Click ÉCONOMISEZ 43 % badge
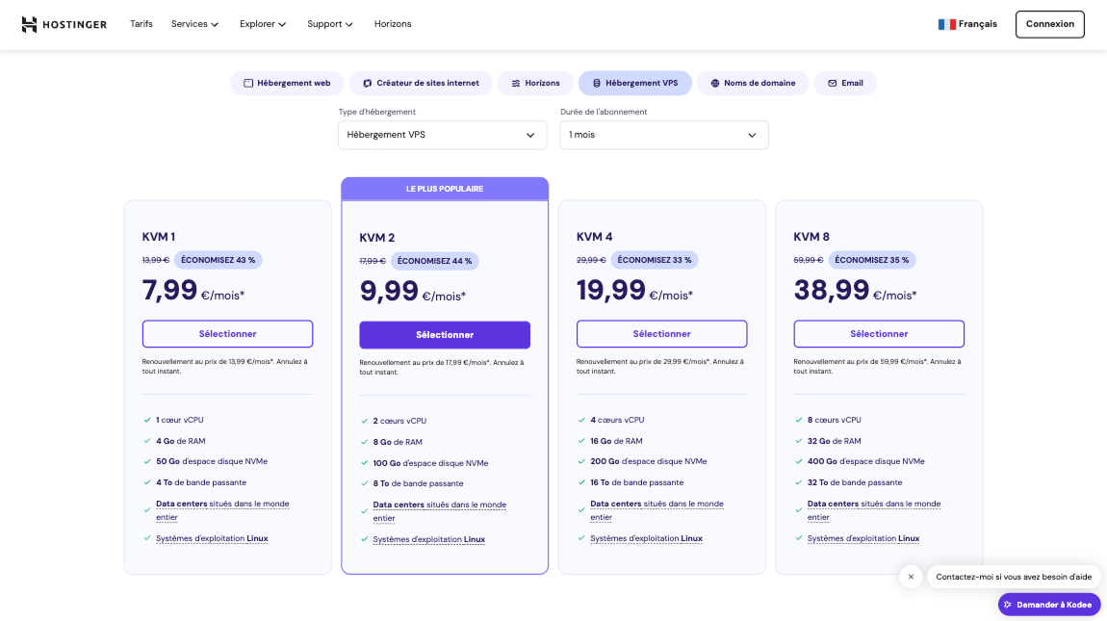Viewport: 1107px width, 621px height. pos(219,260)
